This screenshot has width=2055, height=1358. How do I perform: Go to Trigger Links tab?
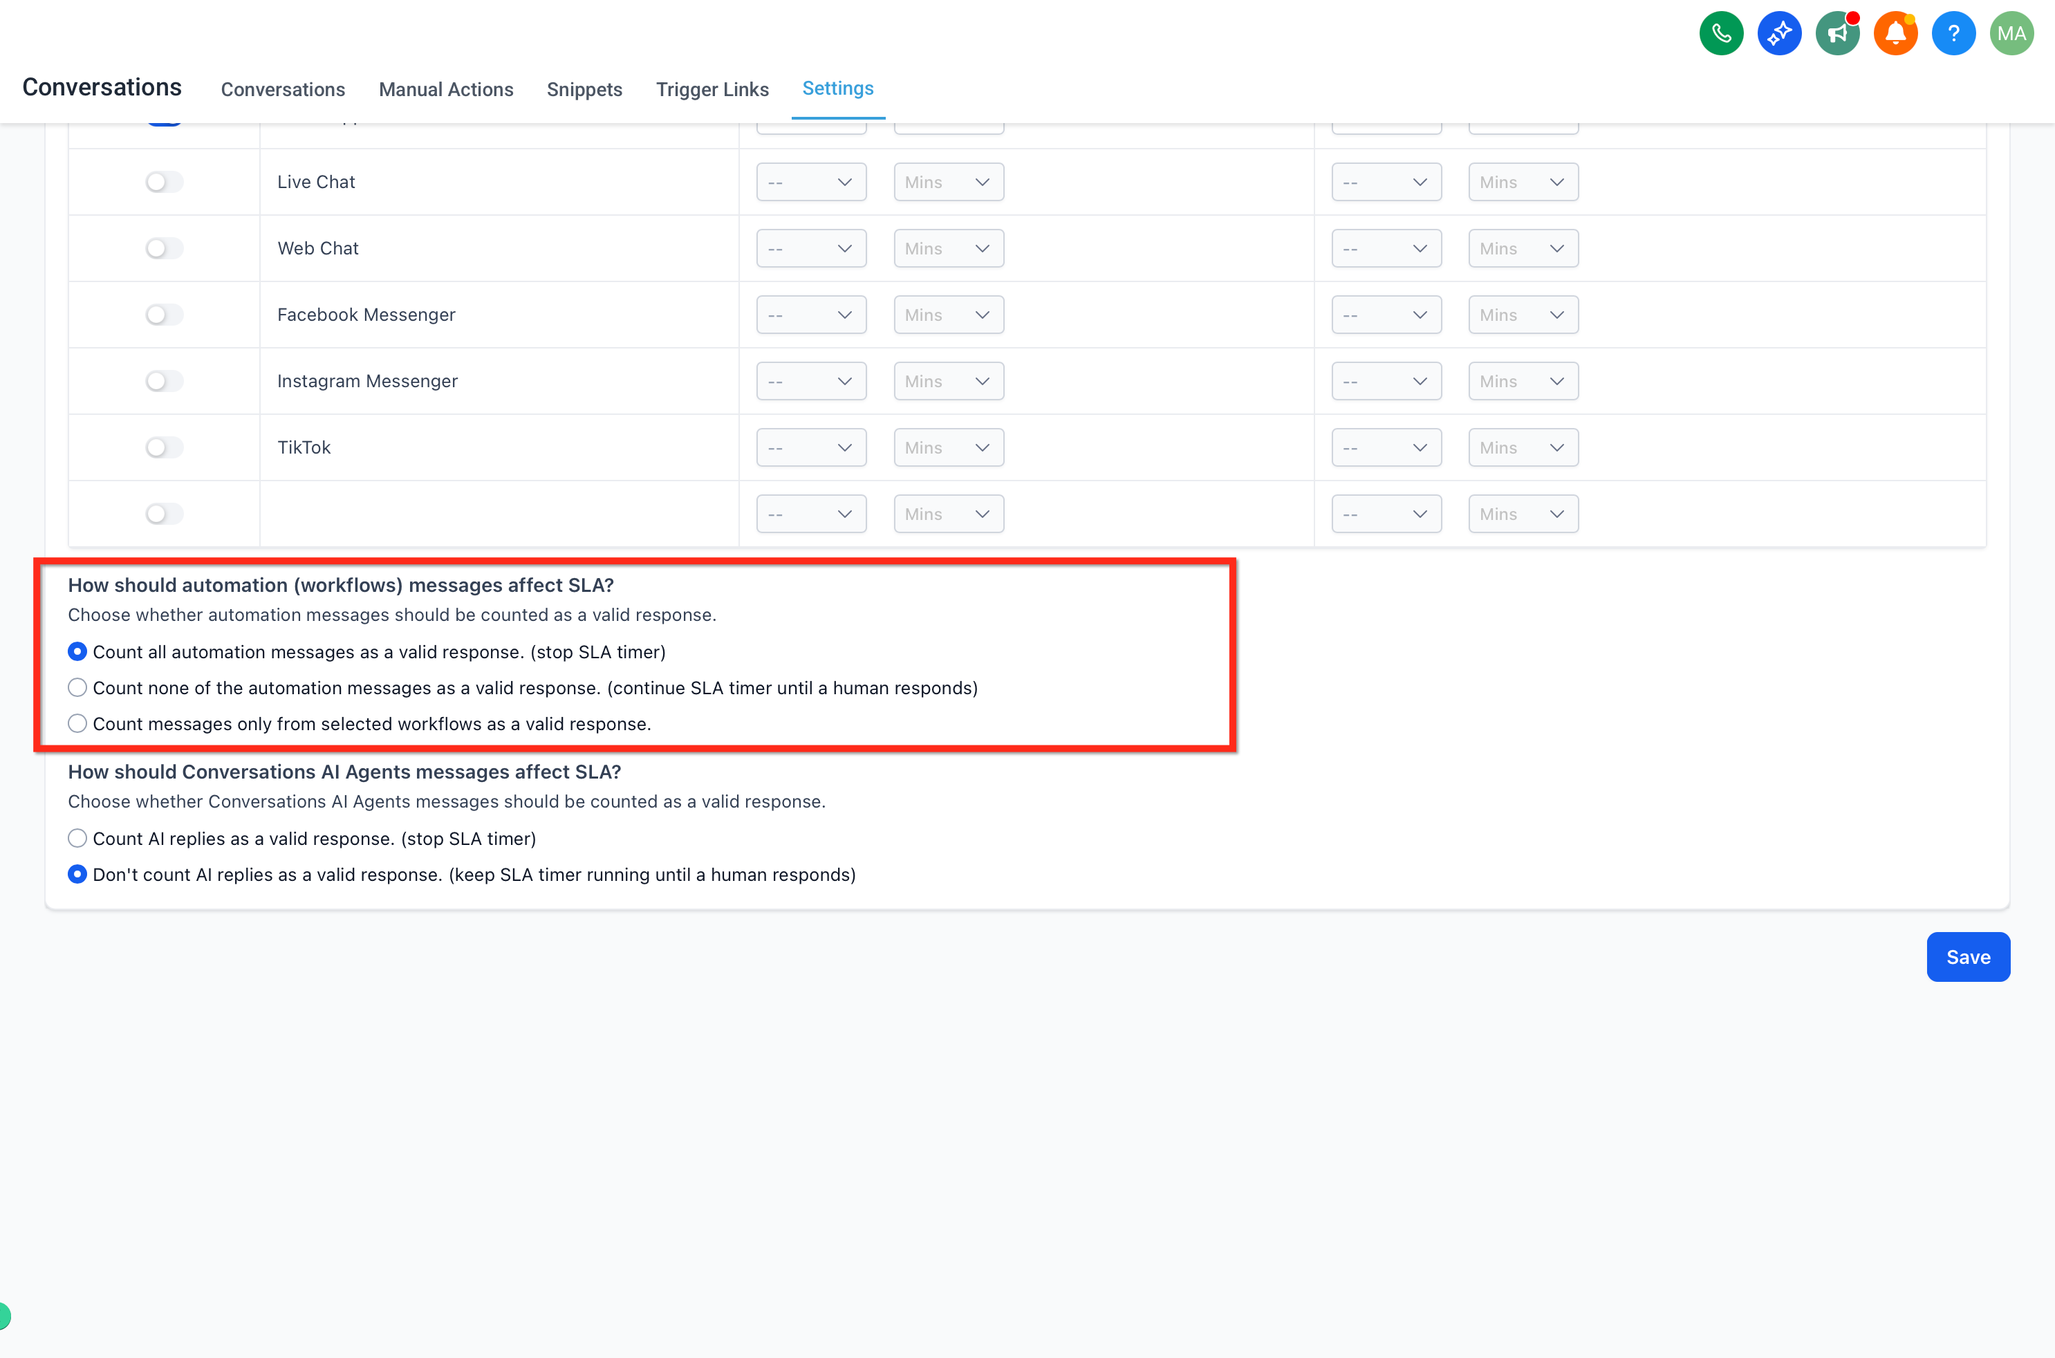pos(712,89)
